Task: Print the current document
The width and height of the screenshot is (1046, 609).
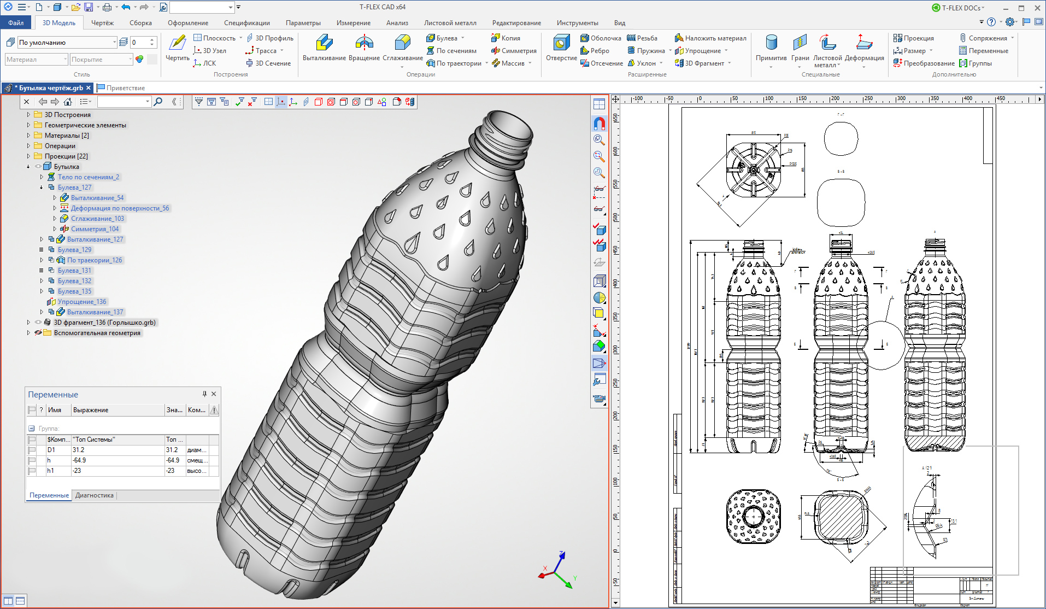Action: [x=107, y=7]
